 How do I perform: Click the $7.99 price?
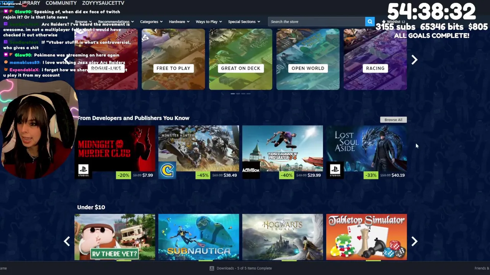pos(147,175)
